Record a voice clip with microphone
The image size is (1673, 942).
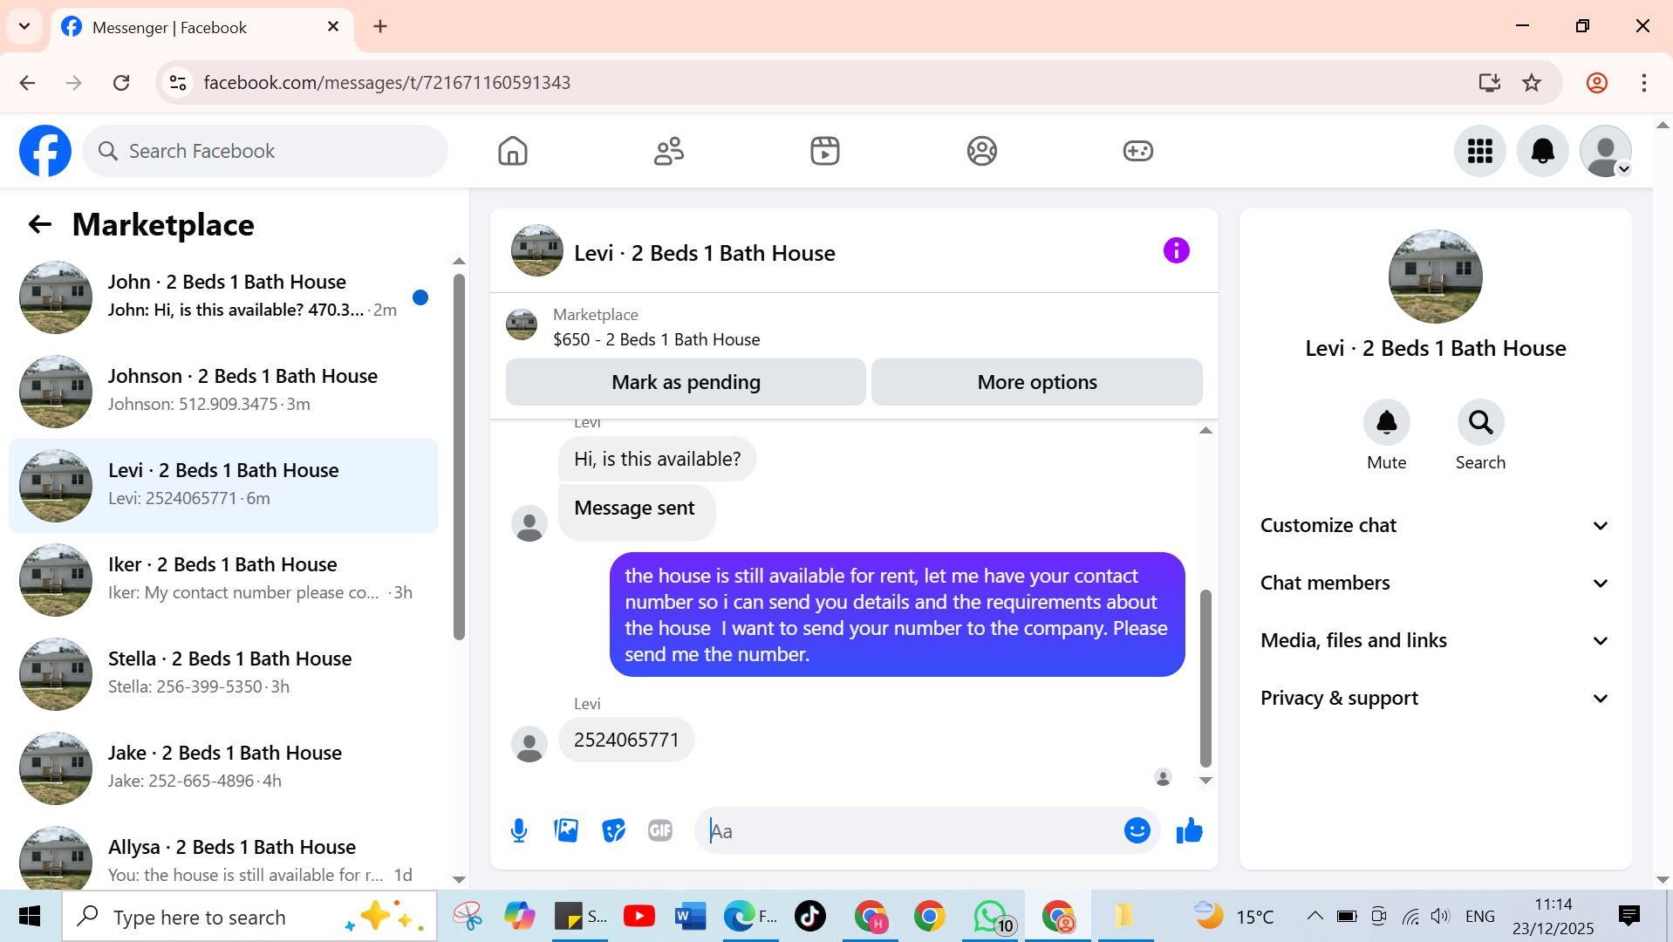(519, 831)
